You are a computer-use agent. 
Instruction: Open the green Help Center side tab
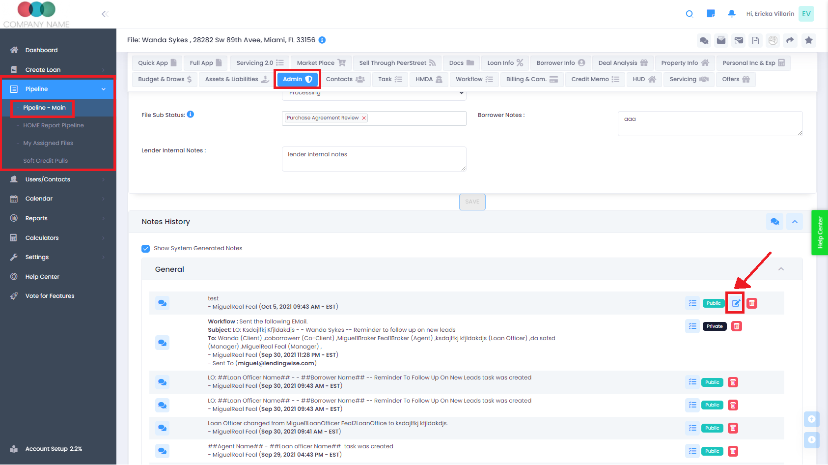pos(820,232)
